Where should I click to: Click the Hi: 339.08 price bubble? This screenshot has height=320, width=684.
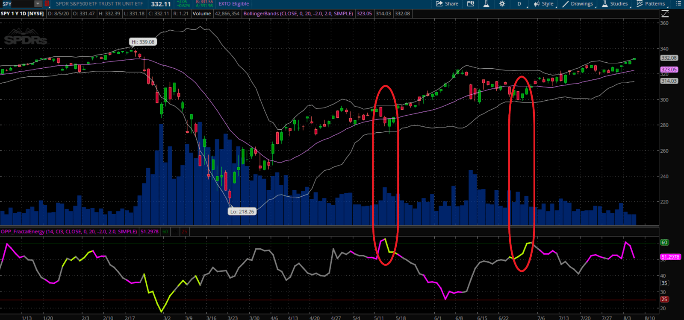(x=143, y=42)
